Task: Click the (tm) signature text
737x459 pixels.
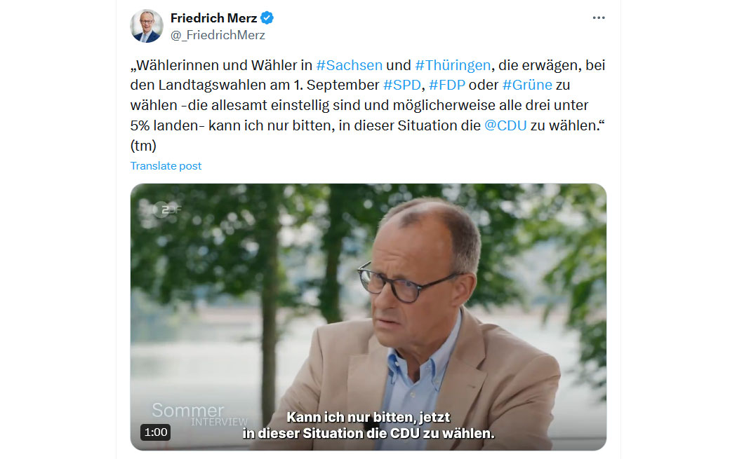Action: point(143,146)
